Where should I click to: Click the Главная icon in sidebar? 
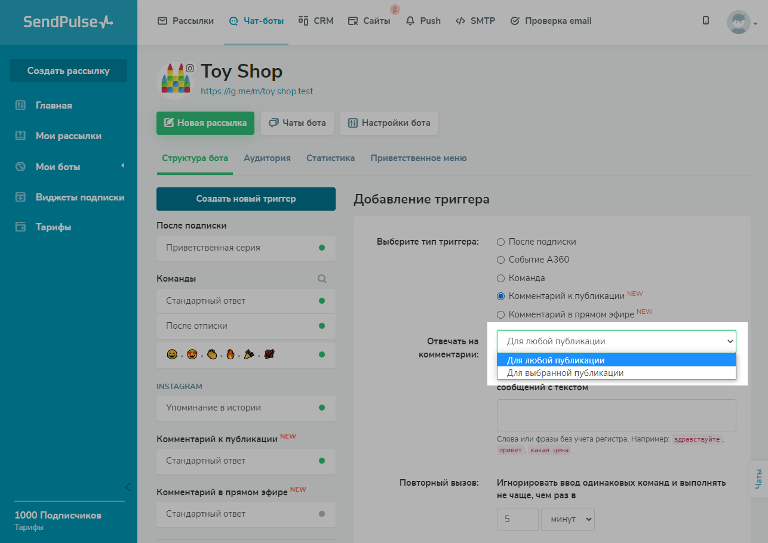tap(20, 106)
